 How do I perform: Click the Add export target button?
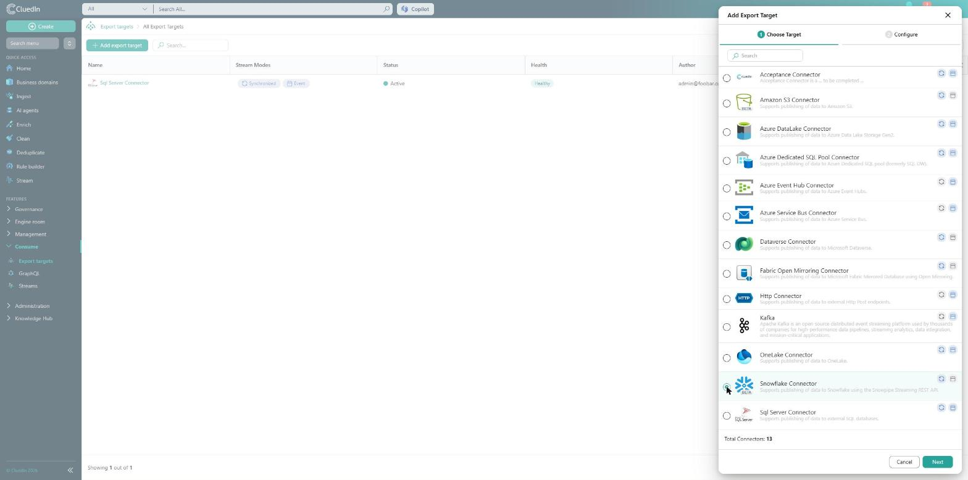click(117, 45)
